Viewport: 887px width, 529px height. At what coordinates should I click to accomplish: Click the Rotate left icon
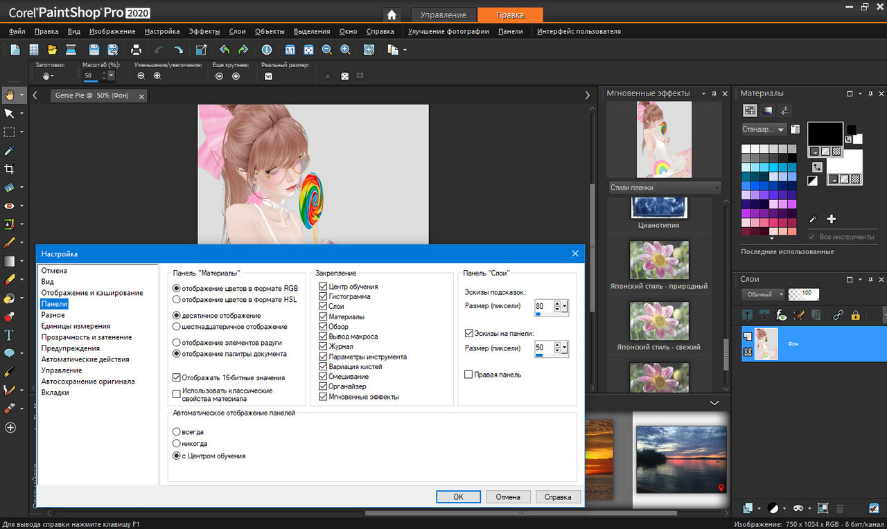(x=225, y=49)
